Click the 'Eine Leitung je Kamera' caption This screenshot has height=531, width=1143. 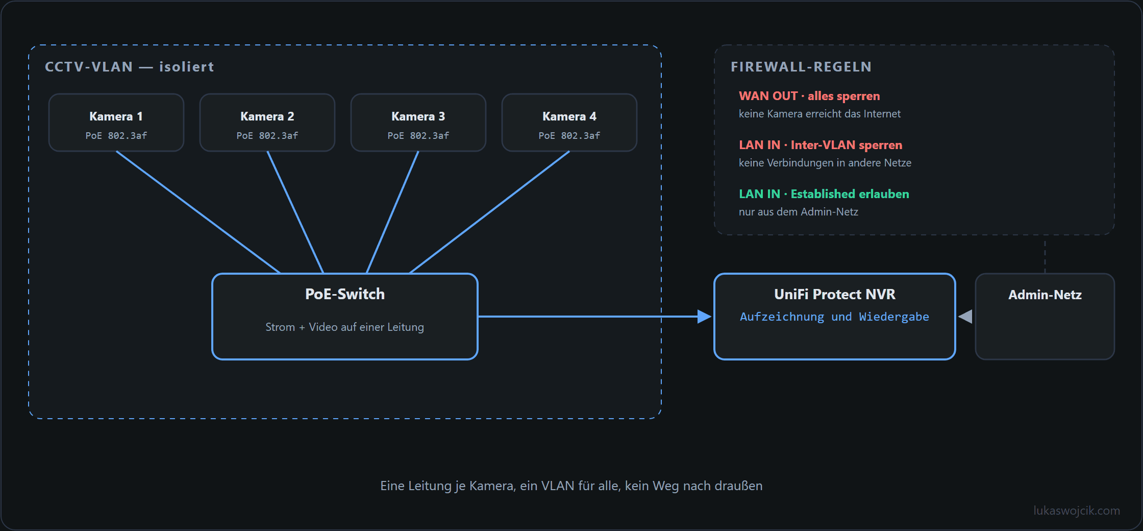coord(571,486)
